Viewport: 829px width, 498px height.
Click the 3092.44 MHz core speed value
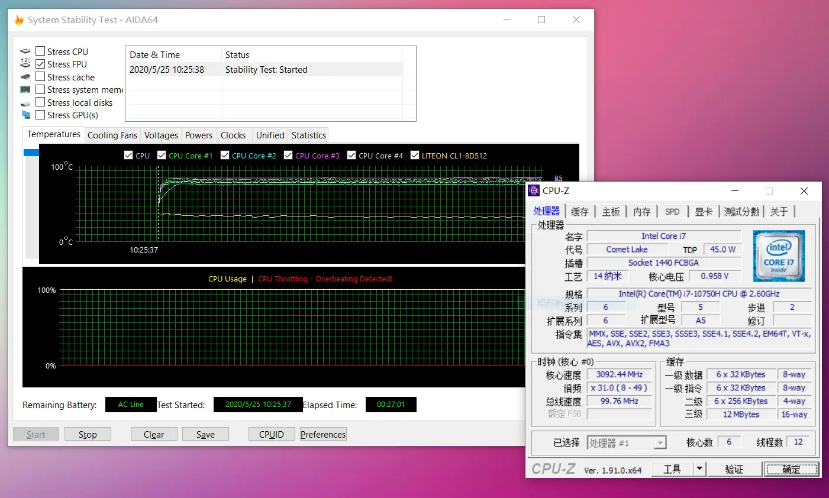[619, 374]
